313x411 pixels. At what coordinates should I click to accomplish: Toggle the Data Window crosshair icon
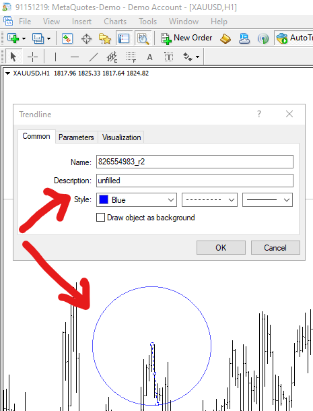(x=86, y=39)
